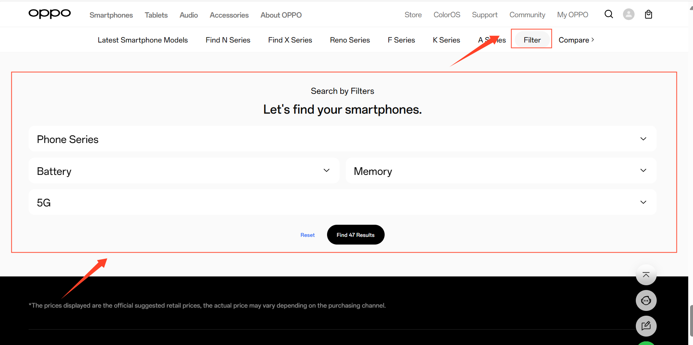The image size is (693, 345).
Task: Select the Find X Series tab
Action: pos(290,40)
